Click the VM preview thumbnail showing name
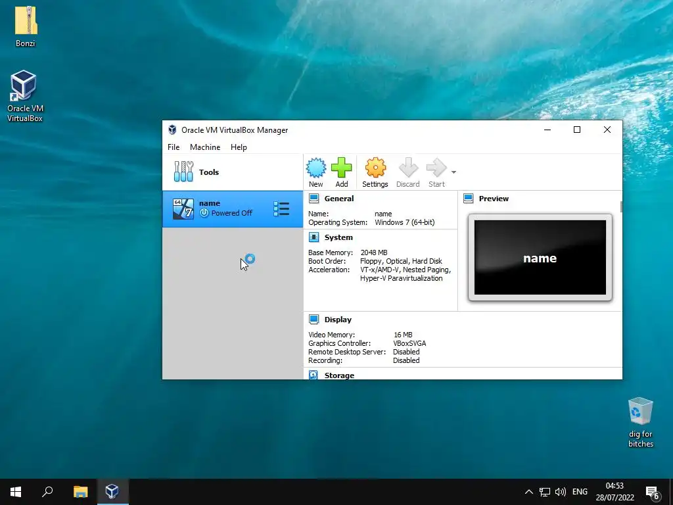Image resolution: width=673 pixels, height=505 pixels. click(540, 257)
